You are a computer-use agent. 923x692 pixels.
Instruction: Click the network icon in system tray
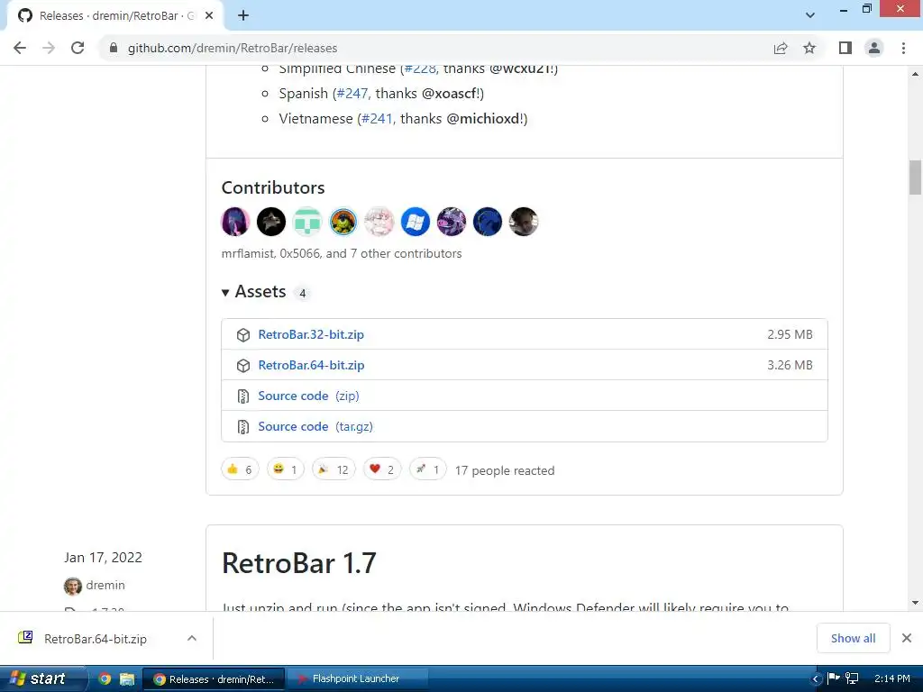(x=852, y=678)
